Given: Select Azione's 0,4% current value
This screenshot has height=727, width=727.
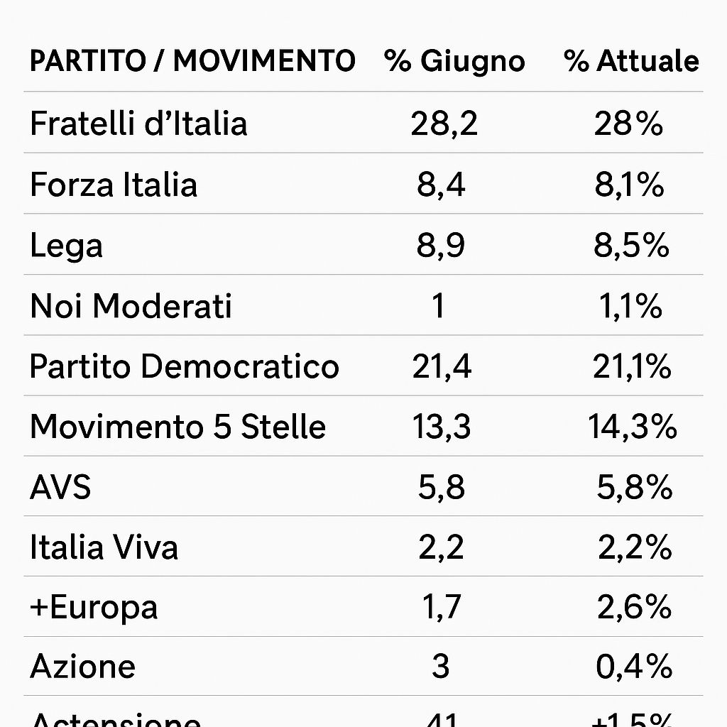Looking at the screenshot, I should [x=633, y=666].
